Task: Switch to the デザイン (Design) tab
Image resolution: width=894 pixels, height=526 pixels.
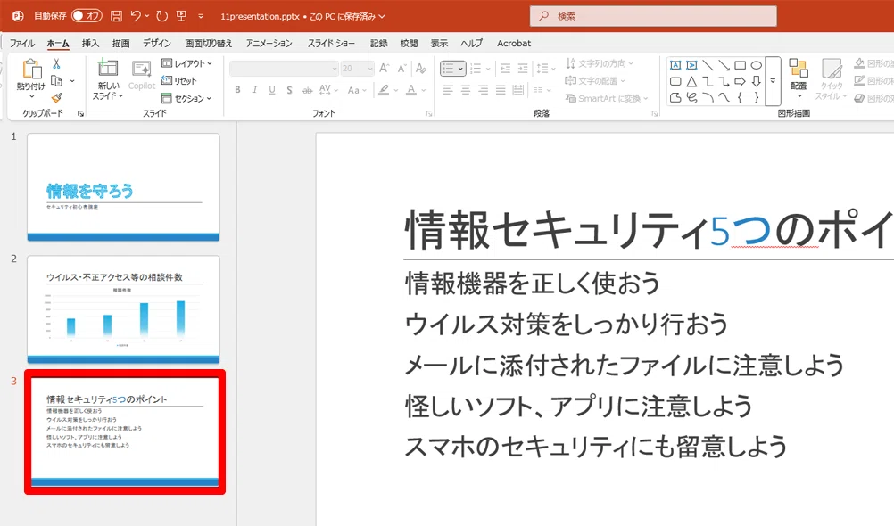Action: point(157,44)
